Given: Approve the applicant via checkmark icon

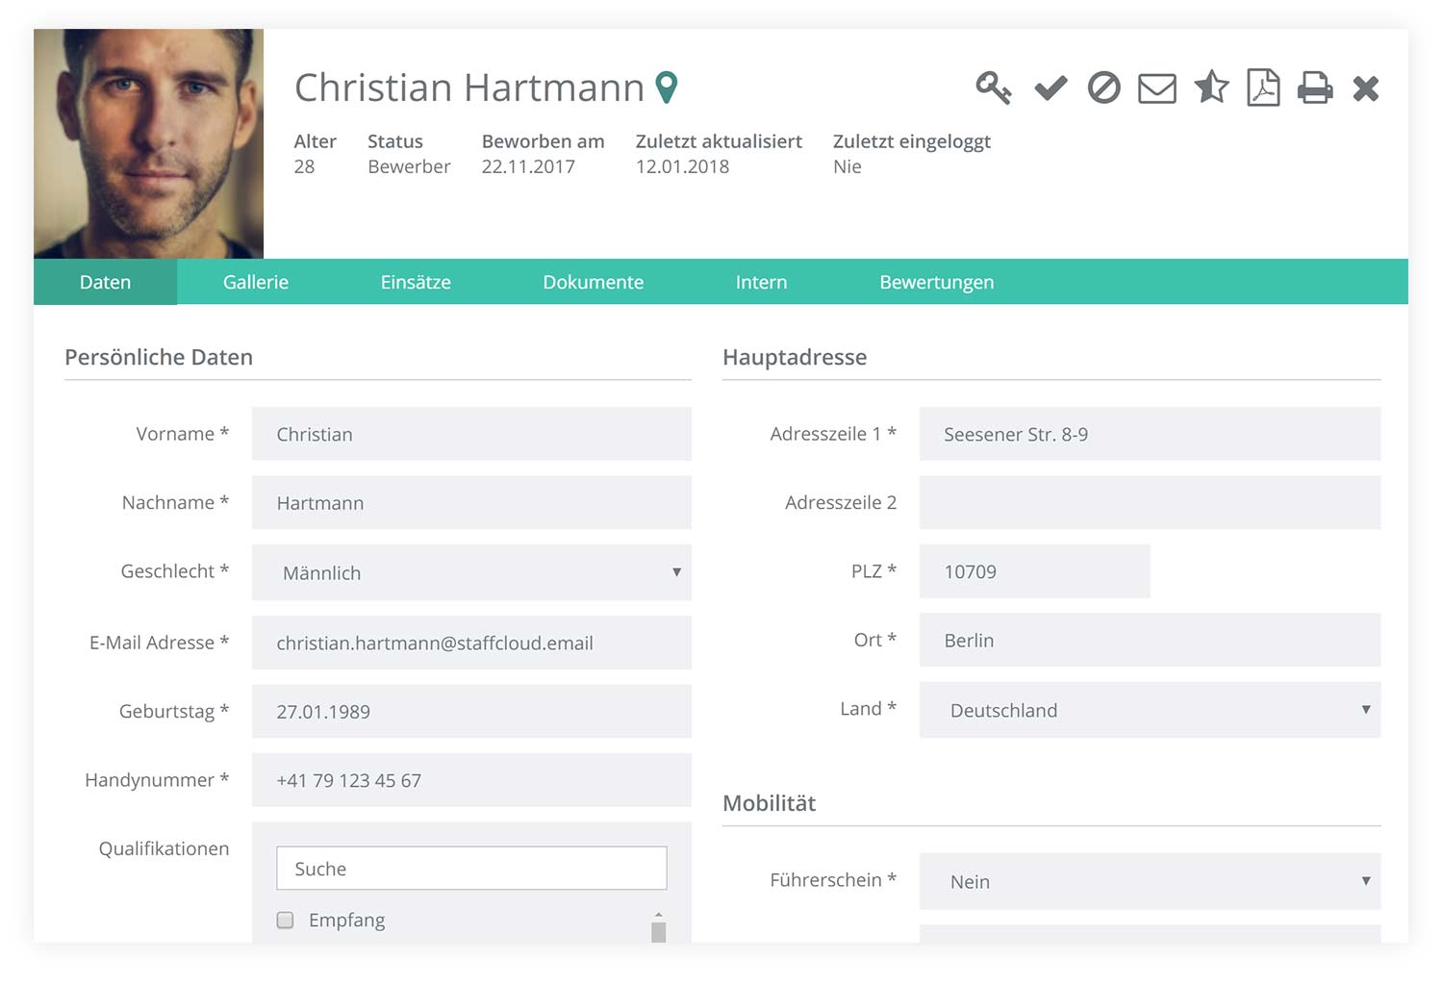Looking at the screenshot, I should click(x=1050, y=88).
